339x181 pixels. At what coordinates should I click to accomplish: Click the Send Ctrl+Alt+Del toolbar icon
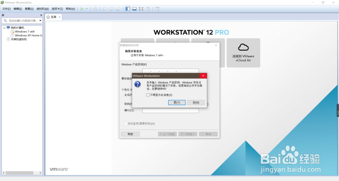point(95,9)
